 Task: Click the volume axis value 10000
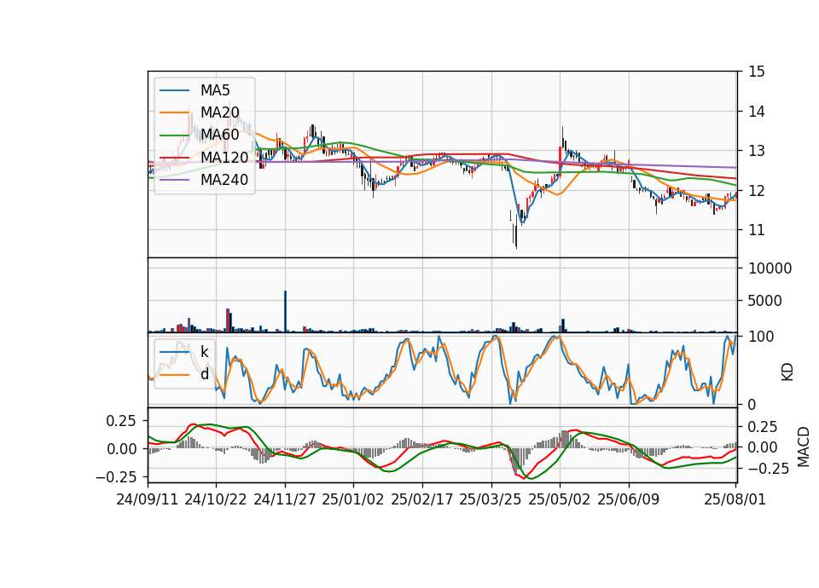point(770,268)
